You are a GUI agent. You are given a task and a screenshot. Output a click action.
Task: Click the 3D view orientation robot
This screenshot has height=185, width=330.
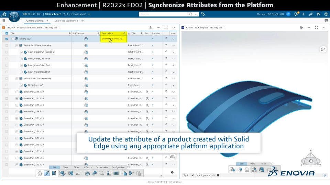[311, 158]
